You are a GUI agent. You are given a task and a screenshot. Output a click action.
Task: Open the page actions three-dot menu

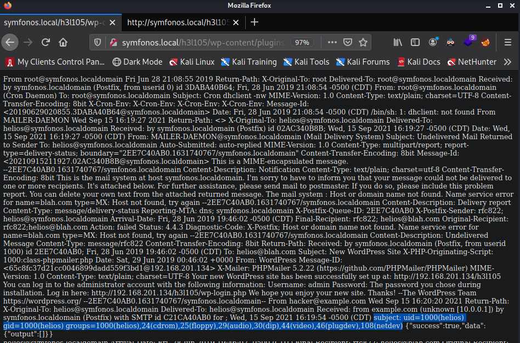[332, 42]
